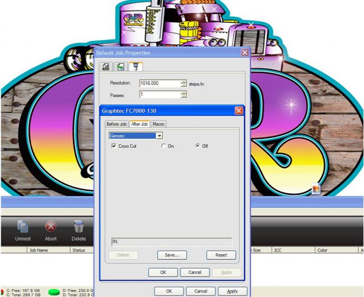Click the green D: drive indicator icon
The width and height of the screenshot is (364, 297).
coord(54,292)
